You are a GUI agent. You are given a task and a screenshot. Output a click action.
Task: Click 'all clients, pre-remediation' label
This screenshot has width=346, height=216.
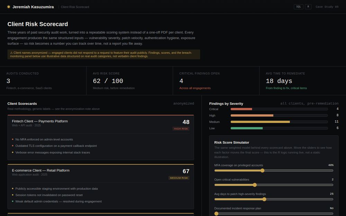click(x=309, y=104)
